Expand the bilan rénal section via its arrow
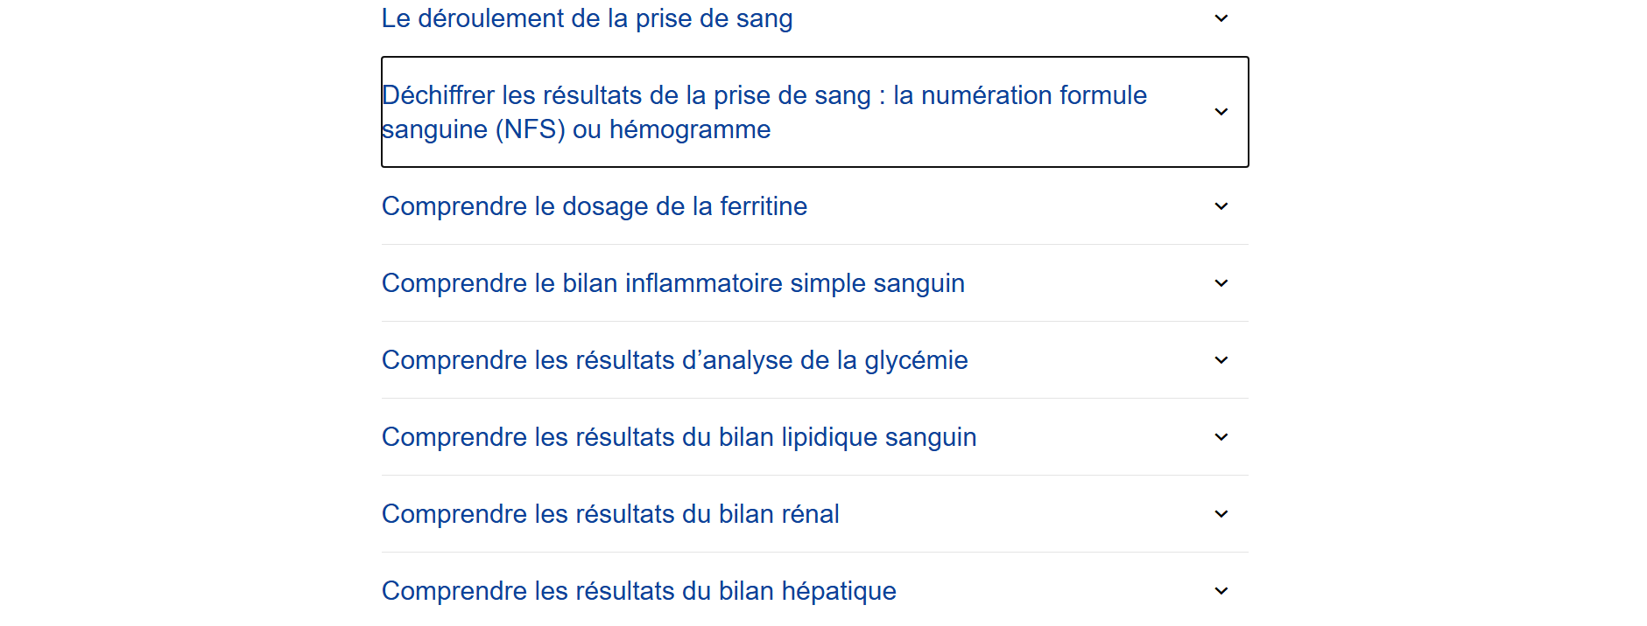Viewport: 1647px width, 626px height. point(1221,514)
